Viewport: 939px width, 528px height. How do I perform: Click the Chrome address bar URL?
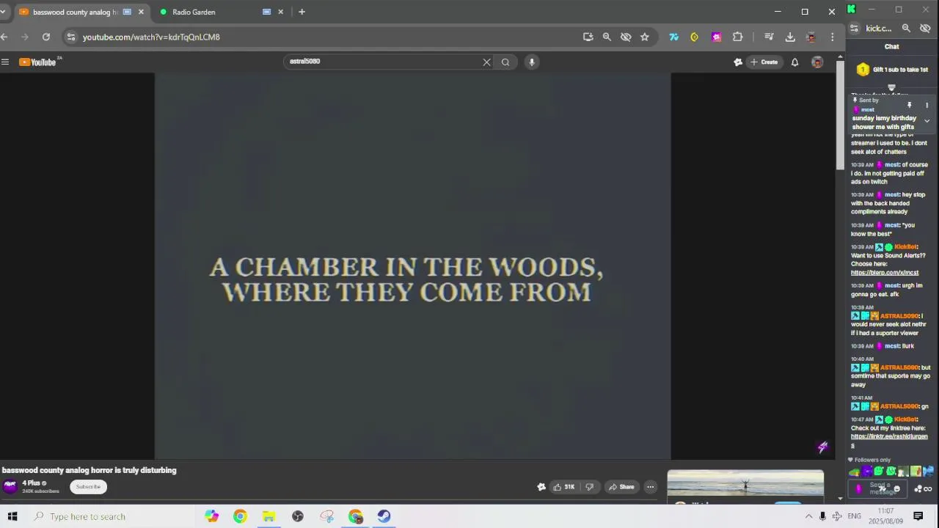(x=151, y=37)
